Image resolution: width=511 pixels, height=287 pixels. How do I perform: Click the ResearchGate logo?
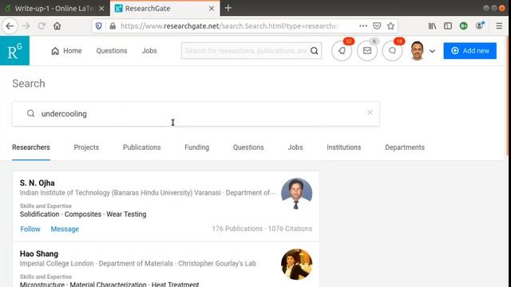14,51
